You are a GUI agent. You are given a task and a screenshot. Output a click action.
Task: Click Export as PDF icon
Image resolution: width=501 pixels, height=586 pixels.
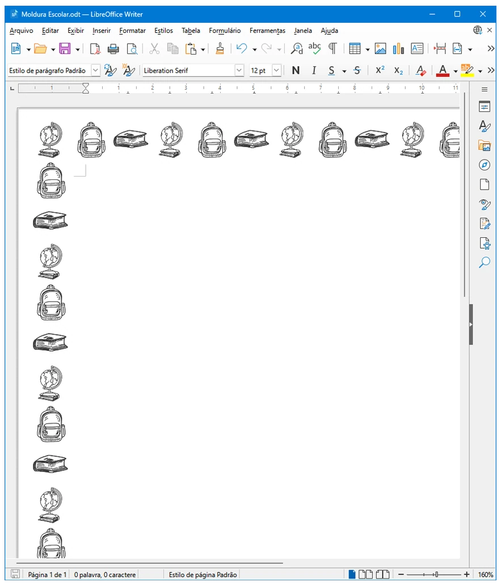point(95,49)
